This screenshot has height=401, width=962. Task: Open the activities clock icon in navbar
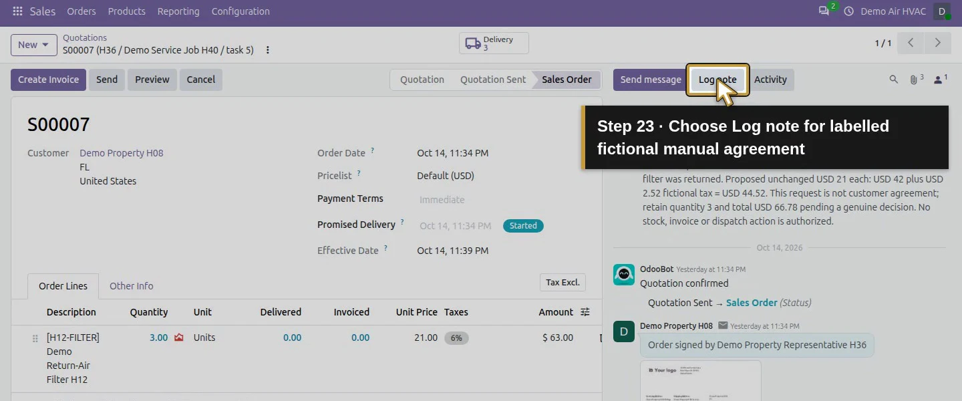(x=849, y=11)
